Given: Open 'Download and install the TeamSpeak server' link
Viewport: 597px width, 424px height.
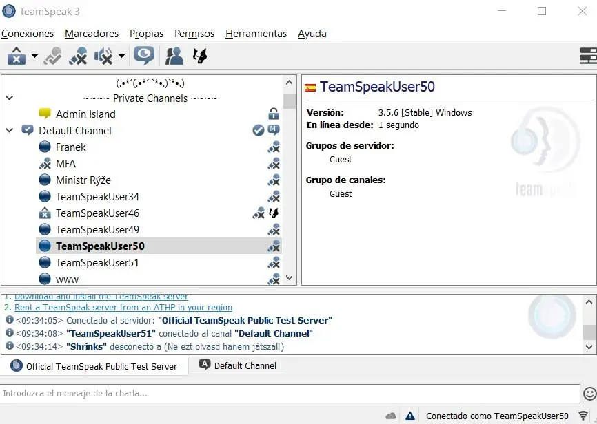Looking at the screenshot, I should click(101, 297).
